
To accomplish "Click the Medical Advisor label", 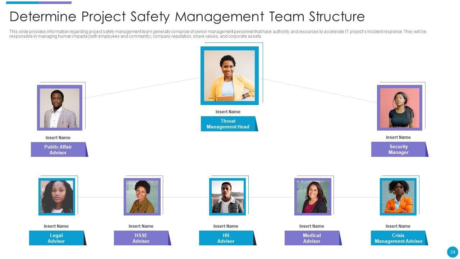I will 312,238.
